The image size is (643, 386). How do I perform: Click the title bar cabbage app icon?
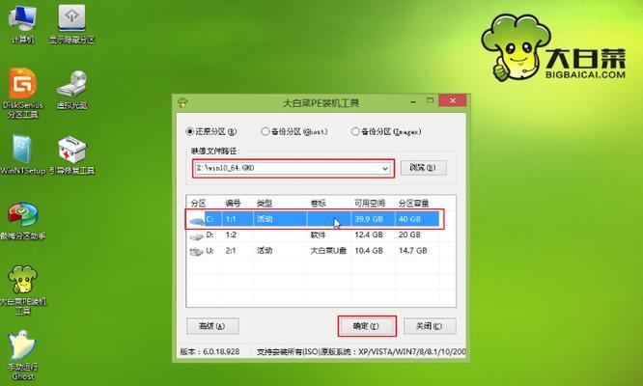(182, 102)
